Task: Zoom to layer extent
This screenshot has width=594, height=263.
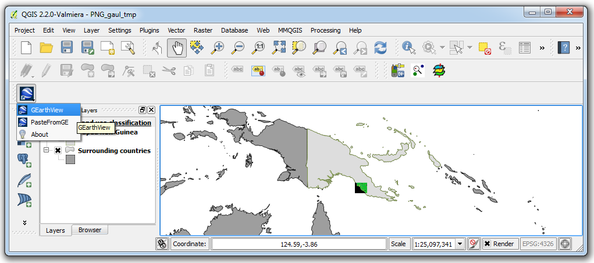Action: coord(320,48)
